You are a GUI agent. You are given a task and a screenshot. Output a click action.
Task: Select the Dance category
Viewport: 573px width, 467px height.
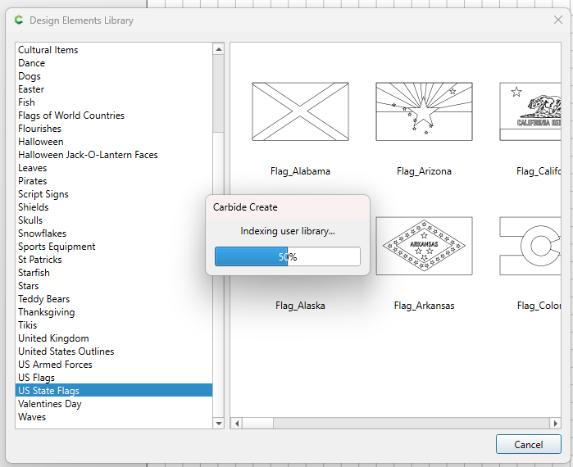point(114,63)
